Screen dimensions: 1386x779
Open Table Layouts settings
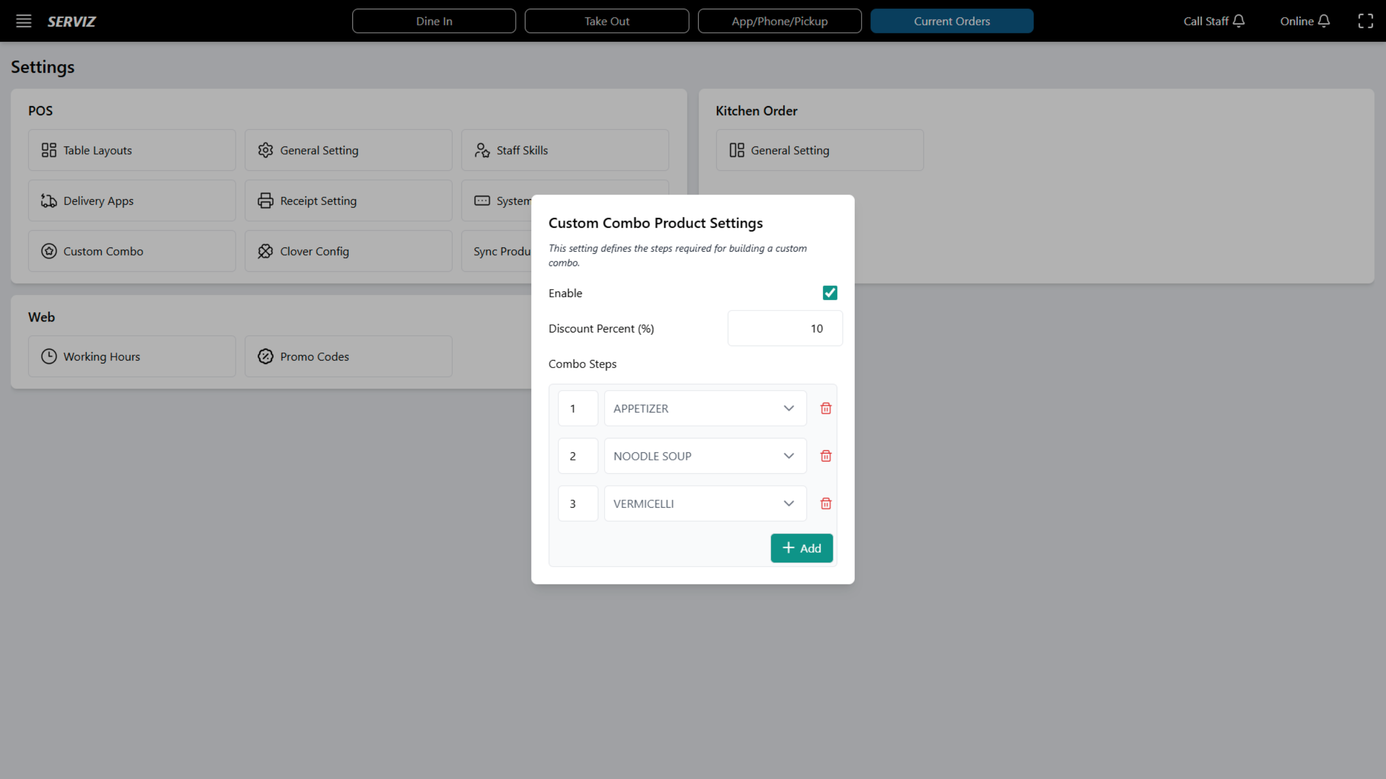(x=132, y=150)
